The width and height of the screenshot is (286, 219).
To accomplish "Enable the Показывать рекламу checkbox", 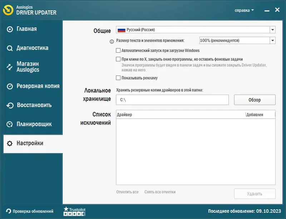I will point(118,78).
